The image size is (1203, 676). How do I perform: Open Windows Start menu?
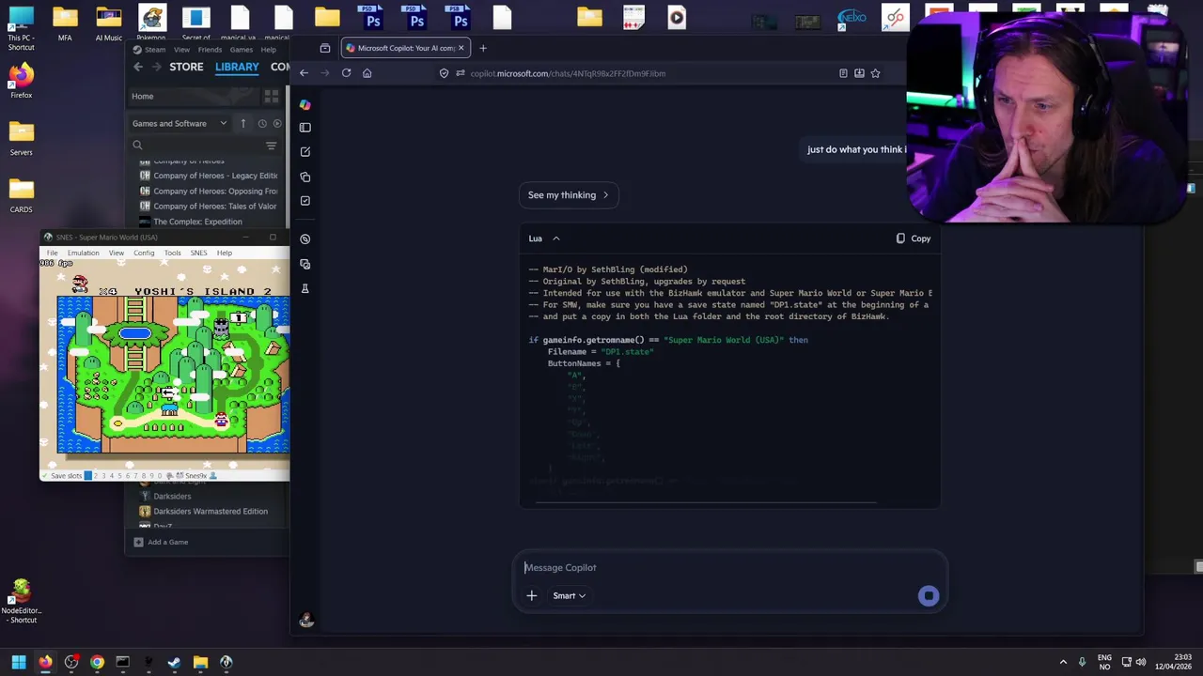coord(19,662)
